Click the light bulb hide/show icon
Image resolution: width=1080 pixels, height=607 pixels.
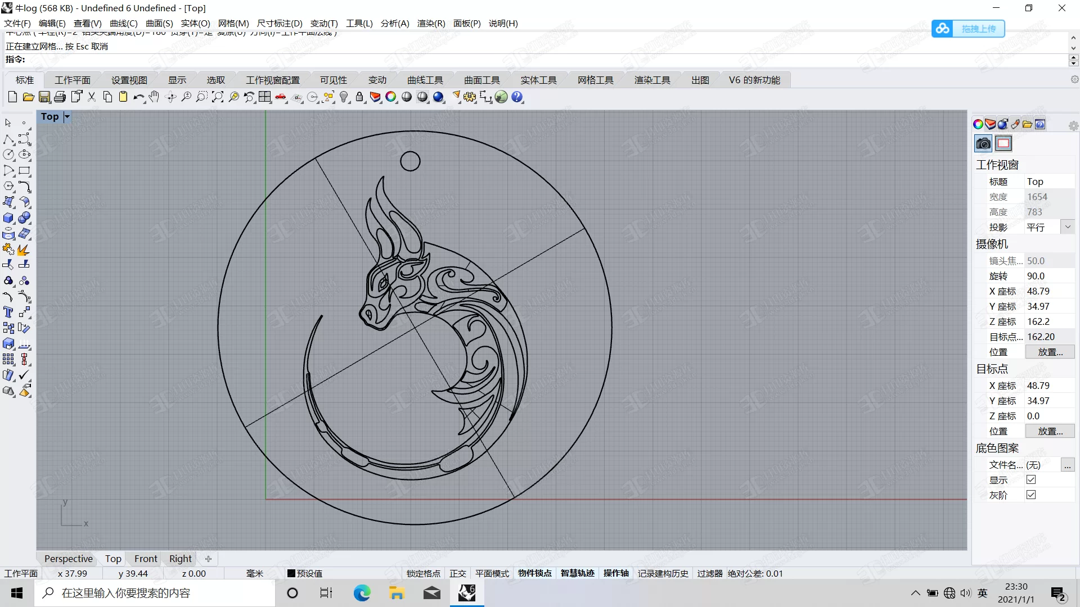(x=344, y=97)
